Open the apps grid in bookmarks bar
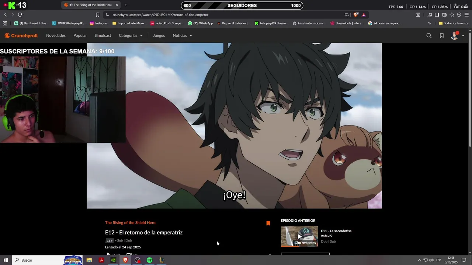 pyautogui.click(x=5, y=23)
